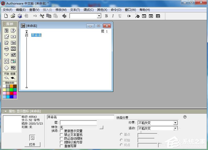
Task: Click the Open file folder icon
Action: coord(13,16)
